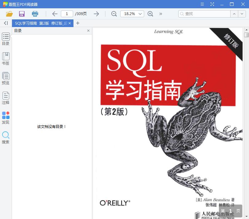Open the 书签 bookmarks sidebar panel

point(6,59)
